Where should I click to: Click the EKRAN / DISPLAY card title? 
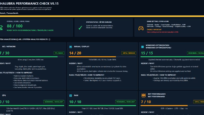(82, 47)
